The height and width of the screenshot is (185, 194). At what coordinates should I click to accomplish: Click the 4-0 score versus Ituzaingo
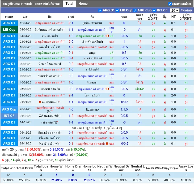pos(71,109)
